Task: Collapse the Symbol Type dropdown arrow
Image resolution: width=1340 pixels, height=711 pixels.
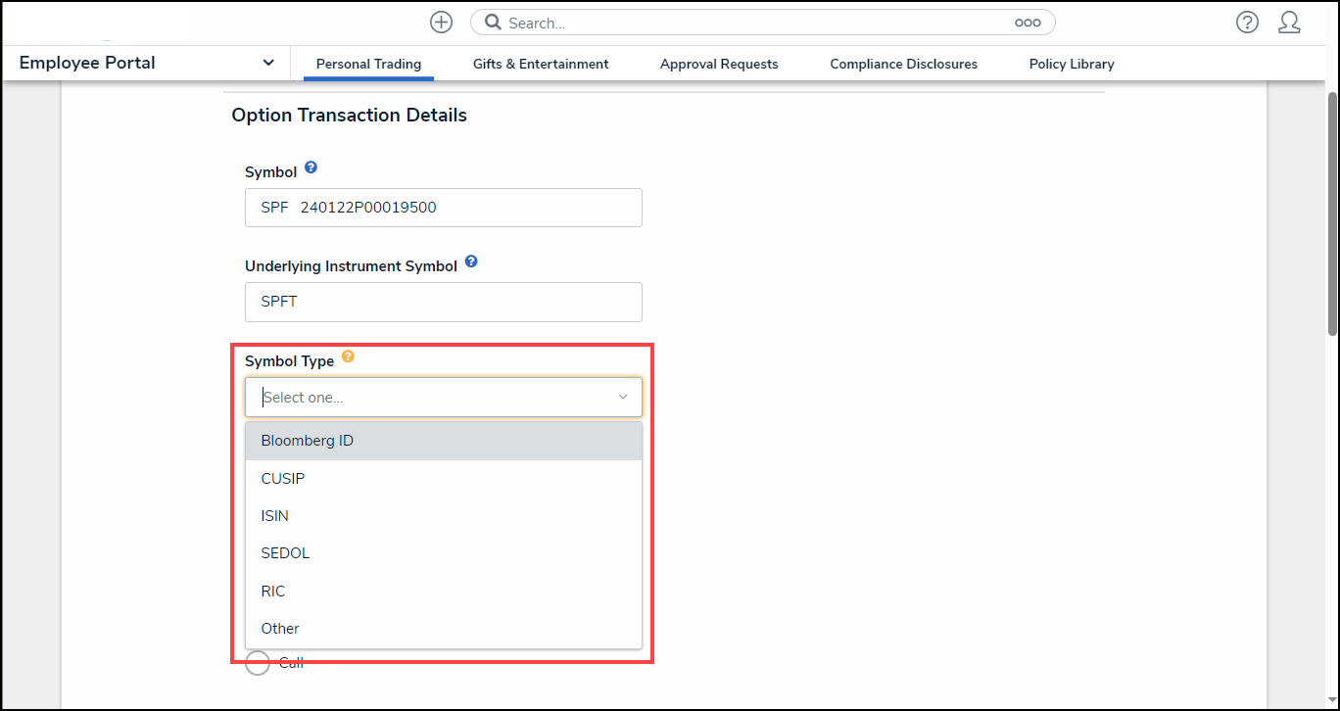Action: (622, 397)
